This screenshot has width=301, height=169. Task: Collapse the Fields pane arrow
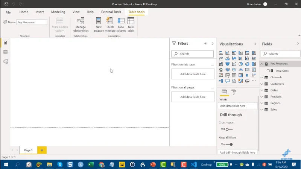(x=298, y=44)
